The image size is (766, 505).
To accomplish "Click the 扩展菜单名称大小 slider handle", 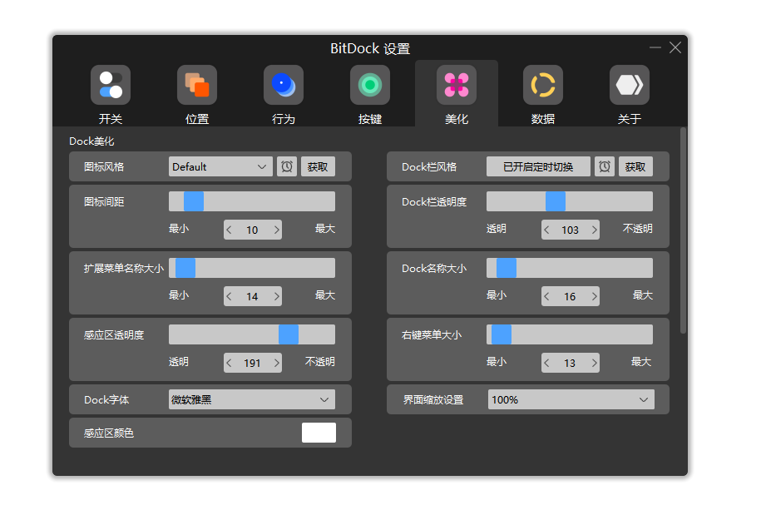I will 185,268.
